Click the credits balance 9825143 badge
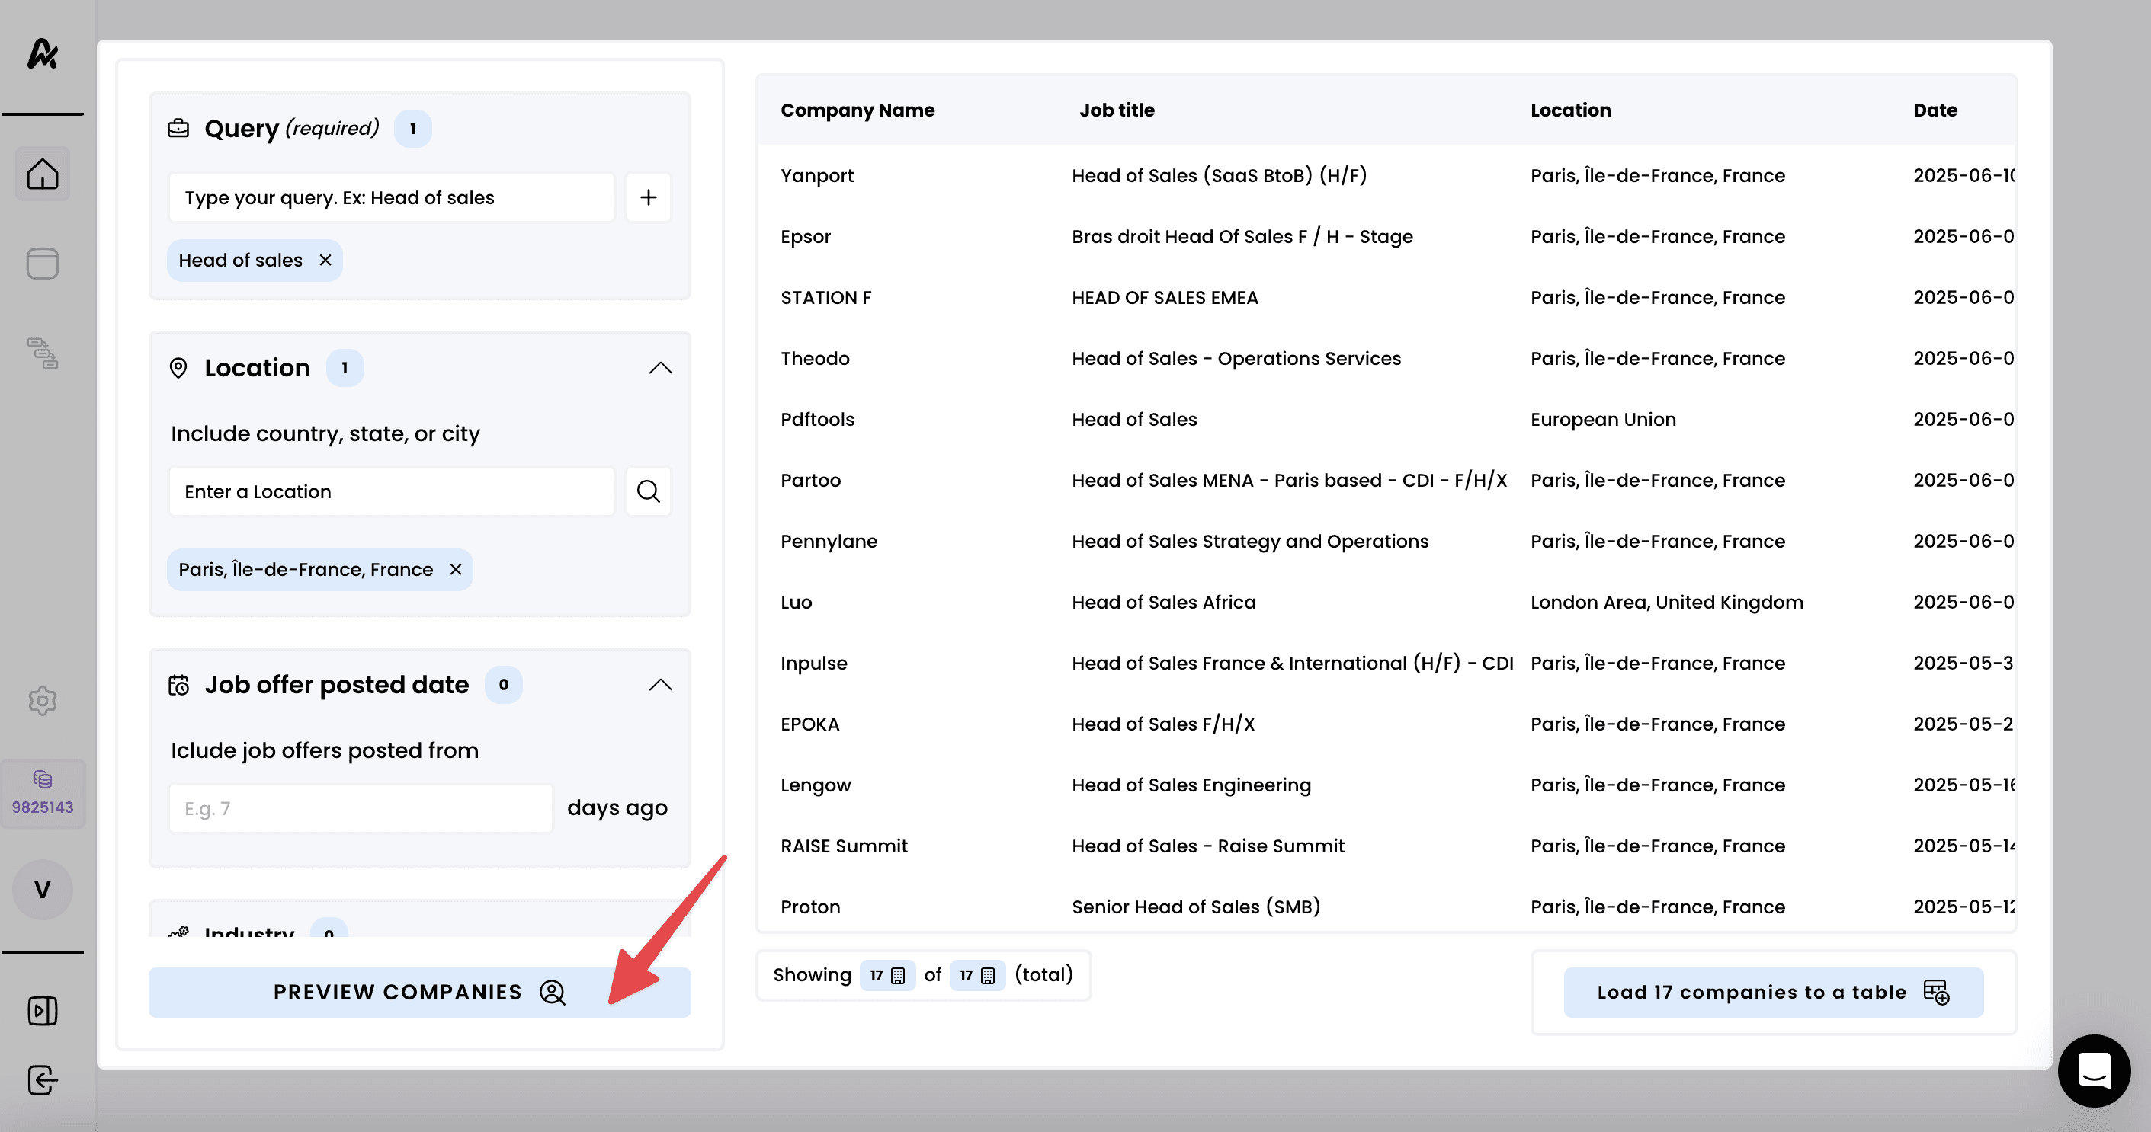The height and width of the screenshot is (1132, 2151). coord(43,793)
